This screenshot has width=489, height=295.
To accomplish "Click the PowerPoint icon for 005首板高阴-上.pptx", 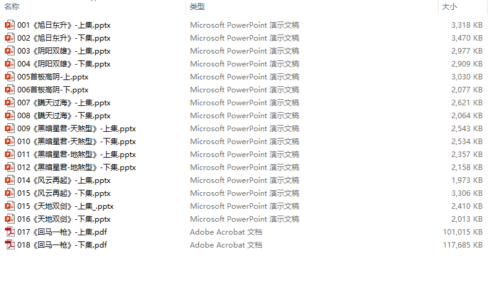I will (x=10, y=76).
